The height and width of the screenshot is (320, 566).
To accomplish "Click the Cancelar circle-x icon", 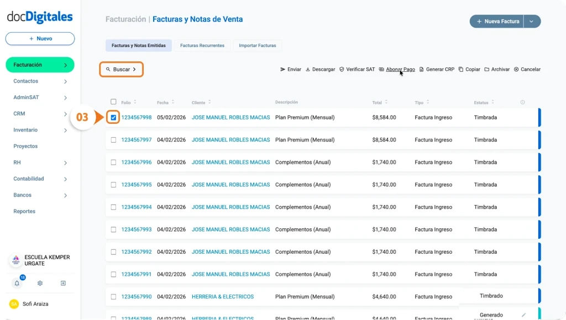I will [x=516, y=70].
